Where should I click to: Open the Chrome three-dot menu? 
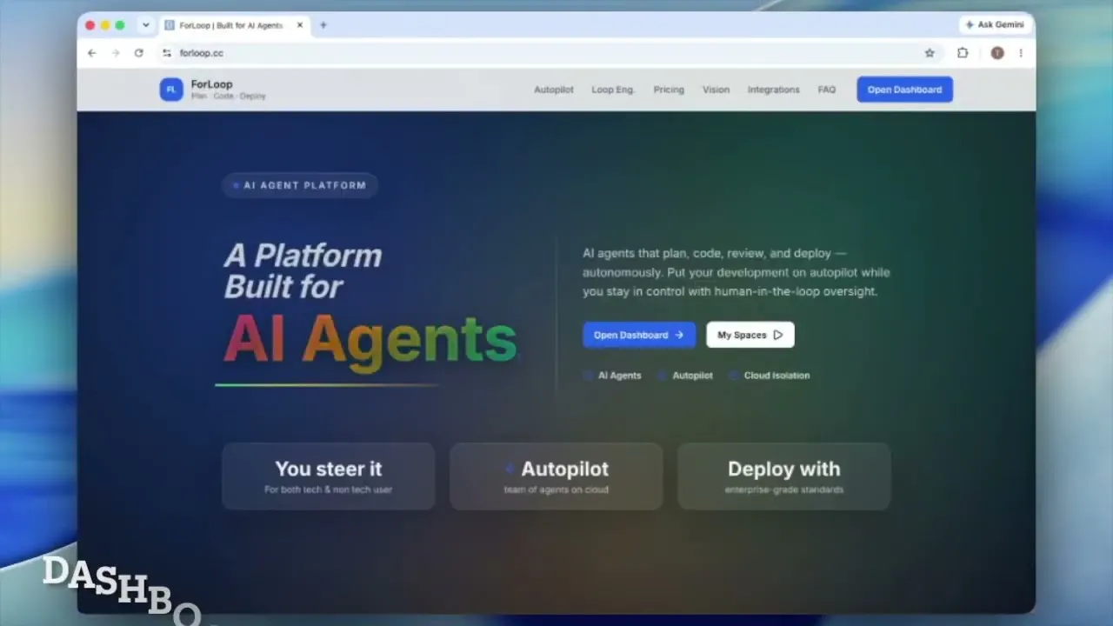point(1021,53)
